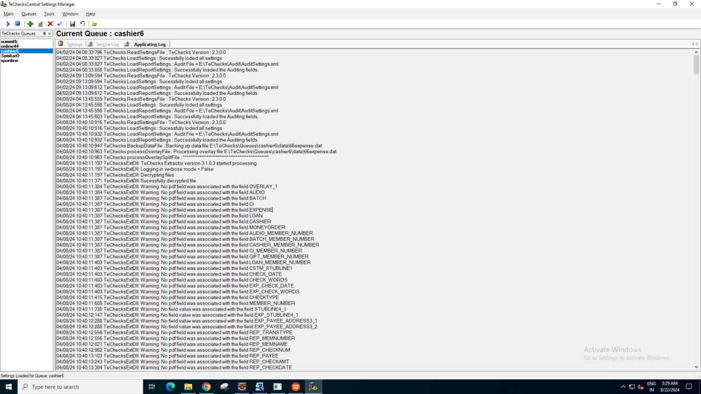Click the status bar 'Settings Loaded' message
This screenshot has width=701, height=394.
point(32,376)
